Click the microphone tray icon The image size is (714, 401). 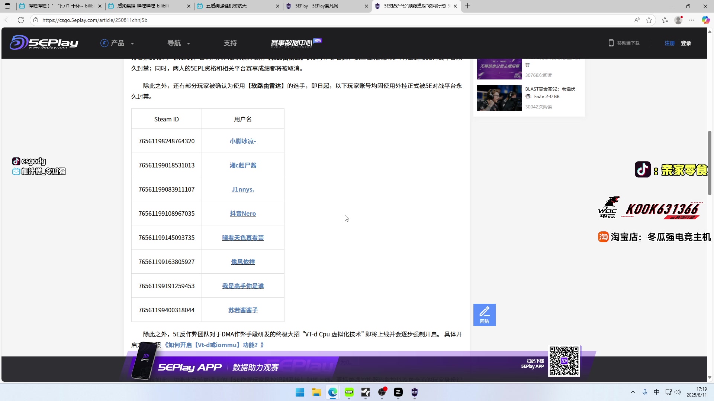[x=645, y=392]
